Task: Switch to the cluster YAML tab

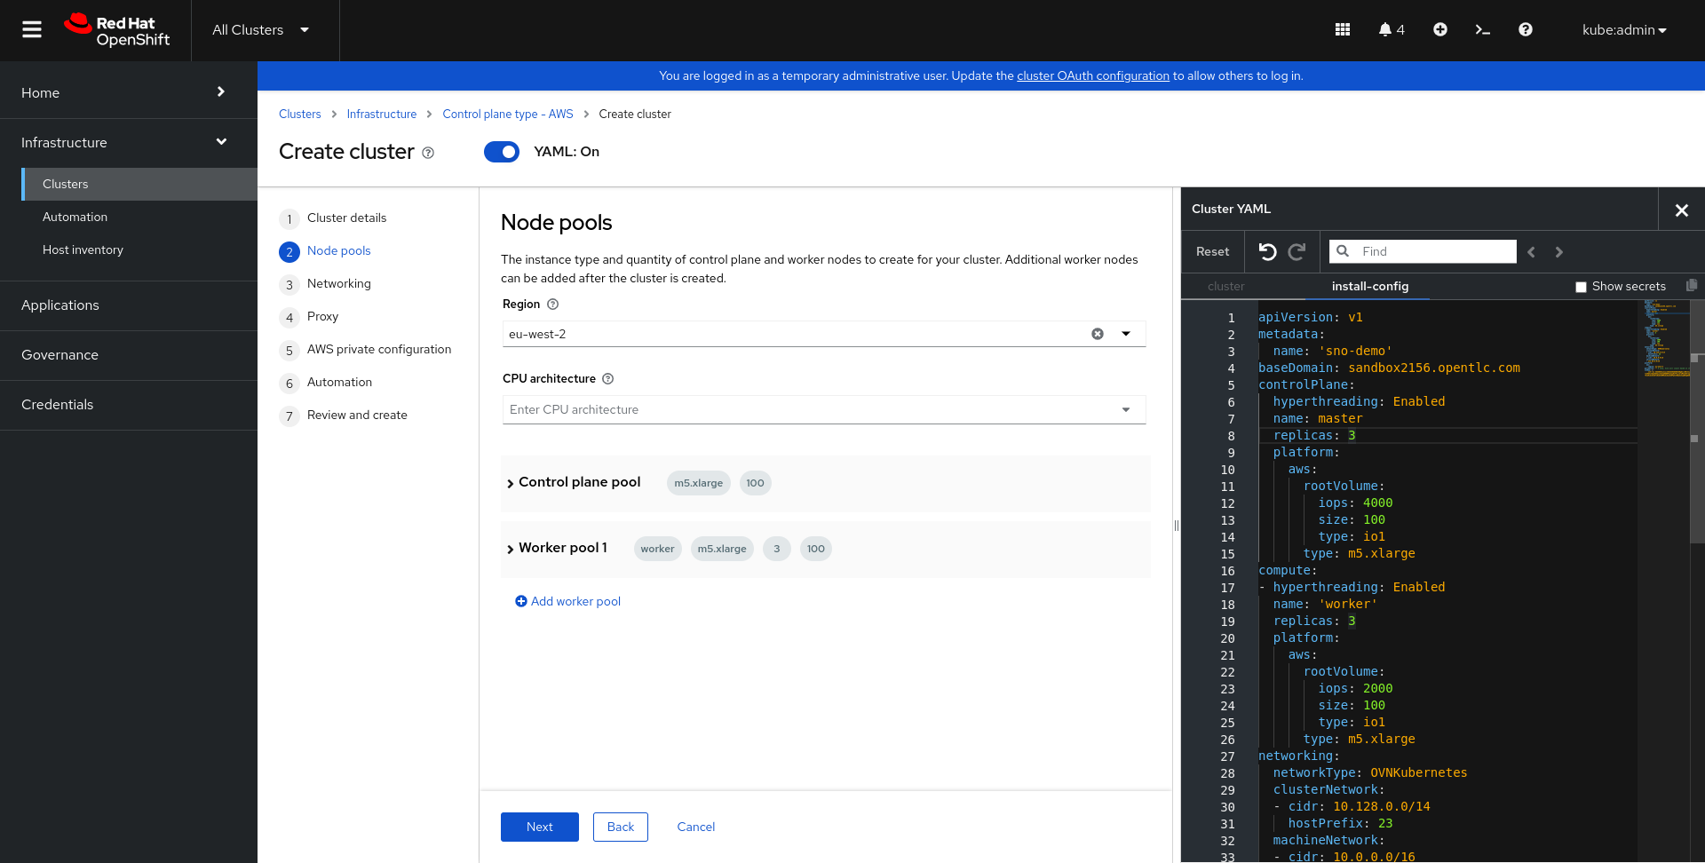Action: 1225,286
